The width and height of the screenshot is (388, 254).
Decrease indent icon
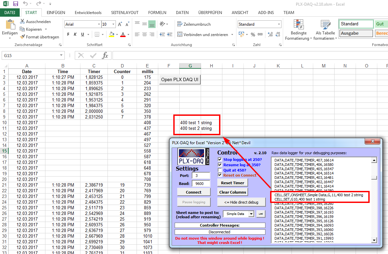tap(162, 35)
